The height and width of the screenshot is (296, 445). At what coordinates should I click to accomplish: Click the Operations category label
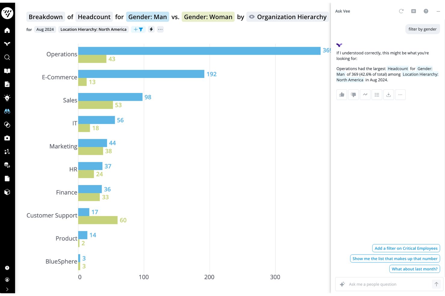pyautogui.click(x=62, y=54)
